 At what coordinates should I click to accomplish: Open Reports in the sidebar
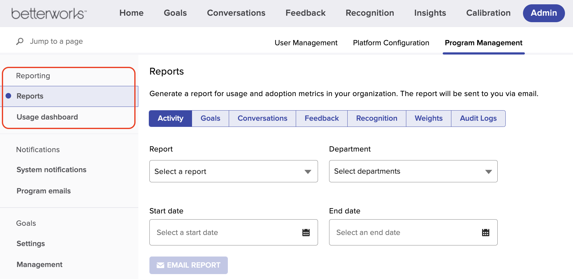pyautogui.click(x=69, y=96)
